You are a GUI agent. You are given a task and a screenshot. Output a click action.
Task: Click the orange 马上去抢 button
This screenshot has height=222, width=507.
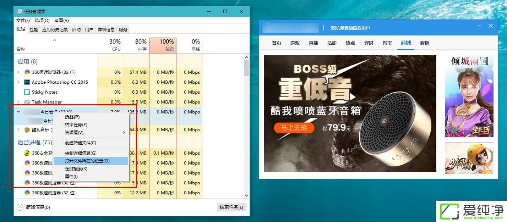click(x=294, y=128)
